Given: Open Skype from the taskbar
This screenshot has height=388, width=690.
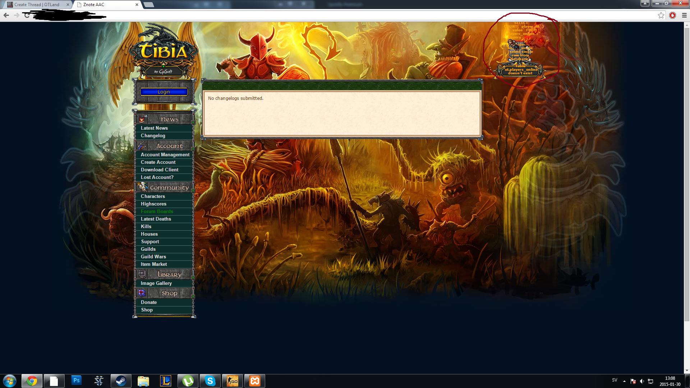Looking at the screenshot, I should 210,381.
